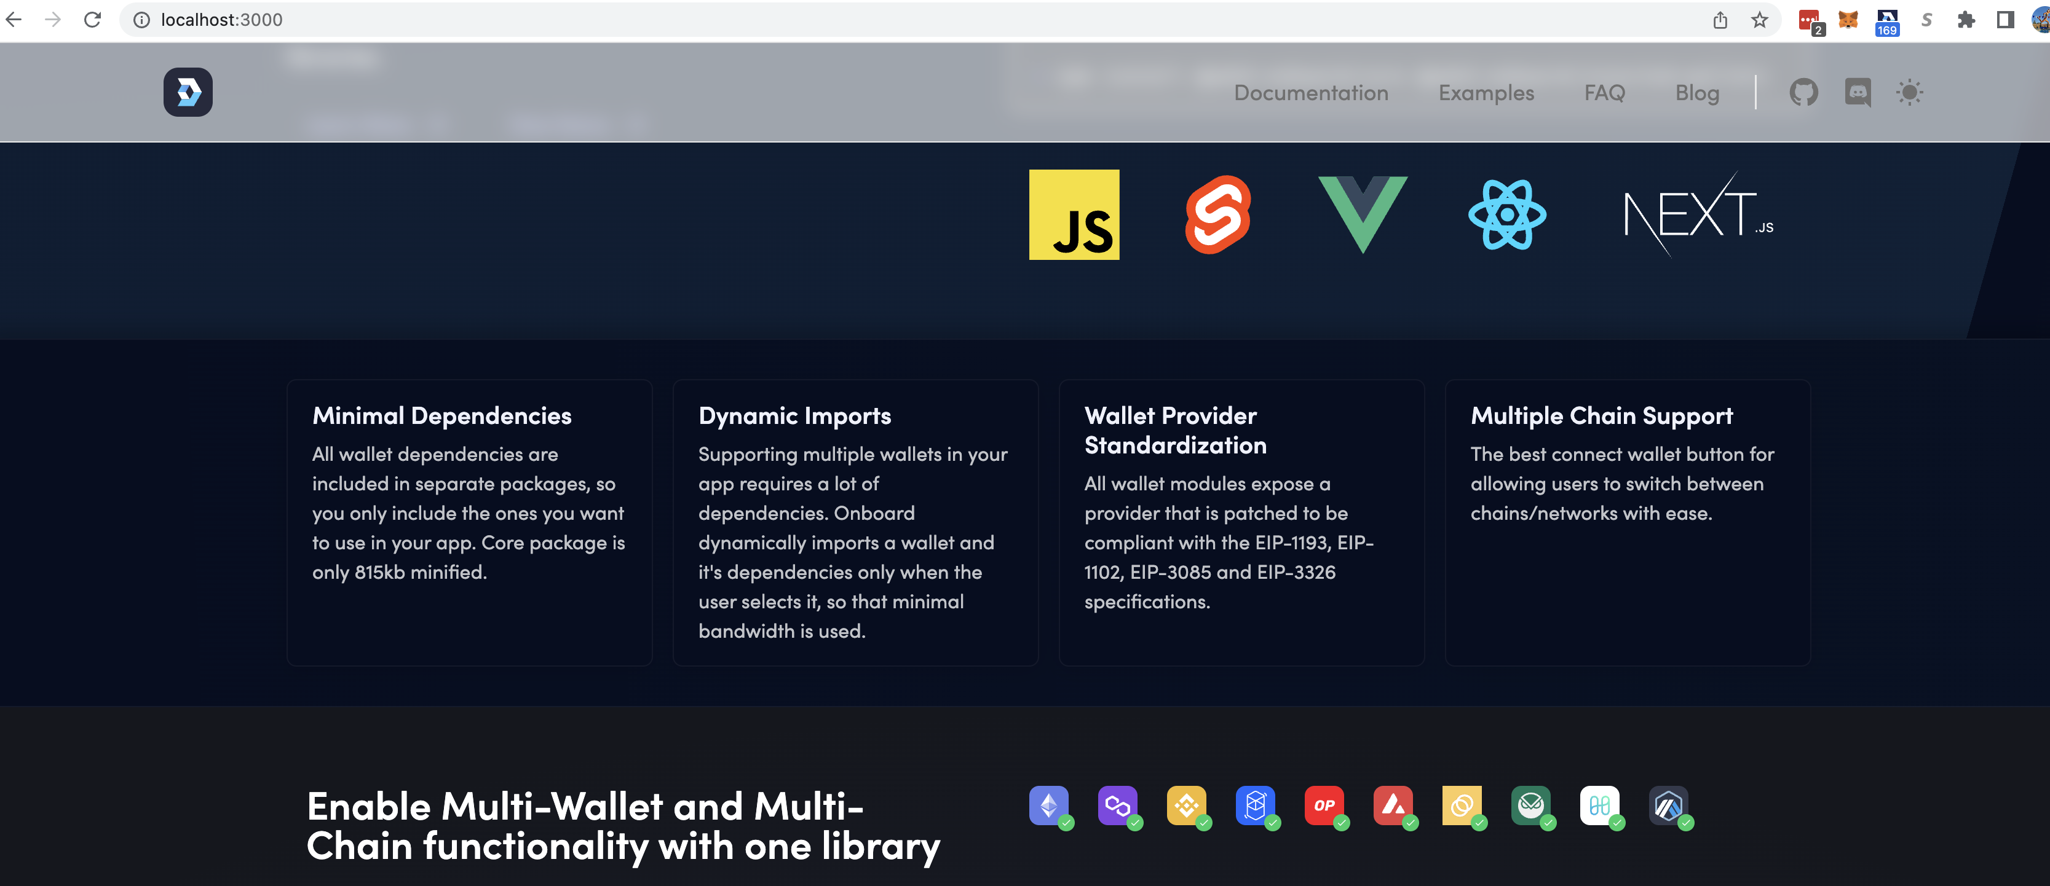
Task: Open the FAQ page link
Action: pyautogui.click(x=1604, y=93)
